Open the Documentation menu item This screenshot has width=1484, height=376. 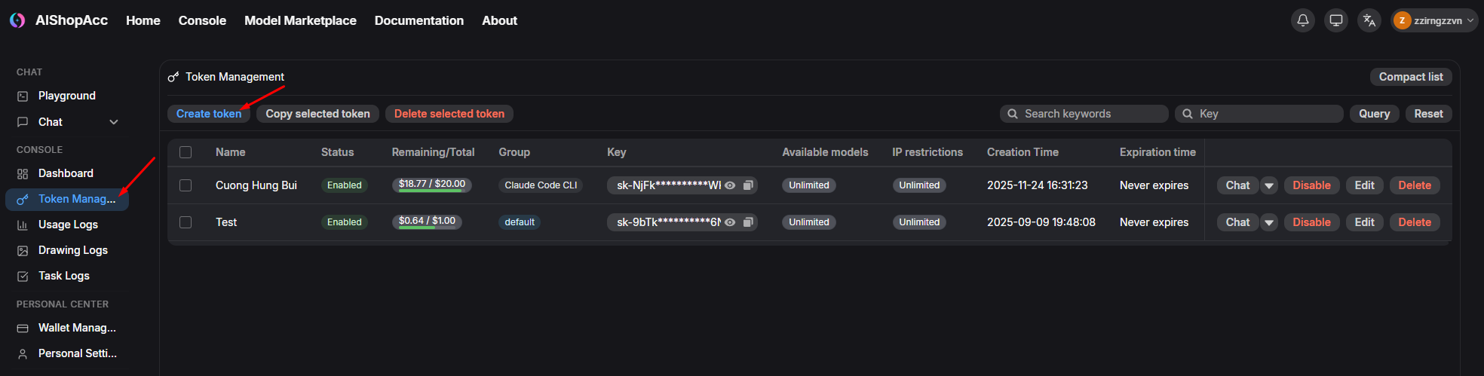pyautogui.click(x=419, y=20)
